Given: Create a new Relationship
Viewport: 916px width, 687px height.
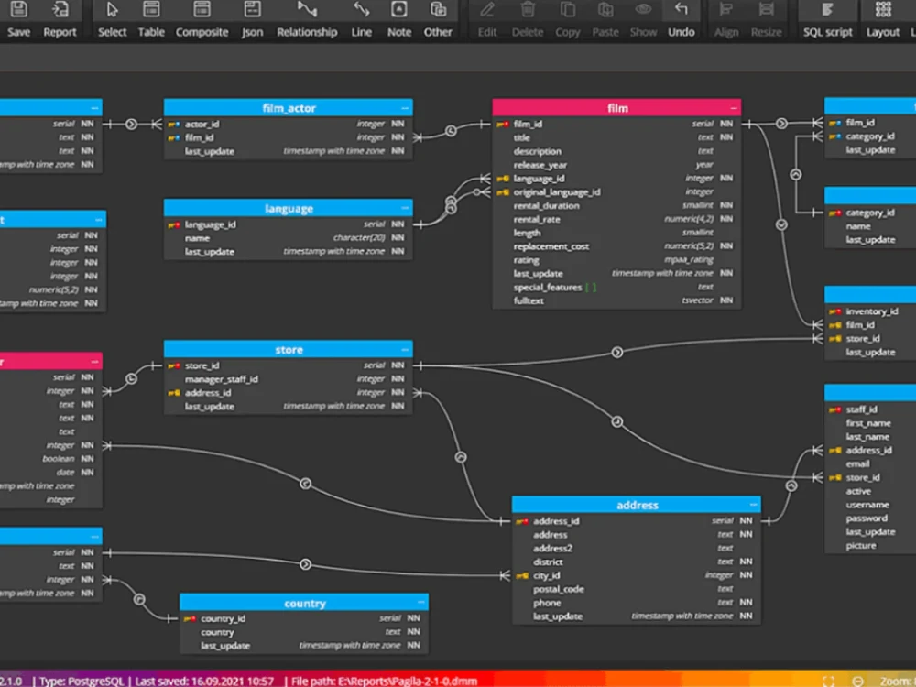Looking at the screenshot, I should click(307, 20).
